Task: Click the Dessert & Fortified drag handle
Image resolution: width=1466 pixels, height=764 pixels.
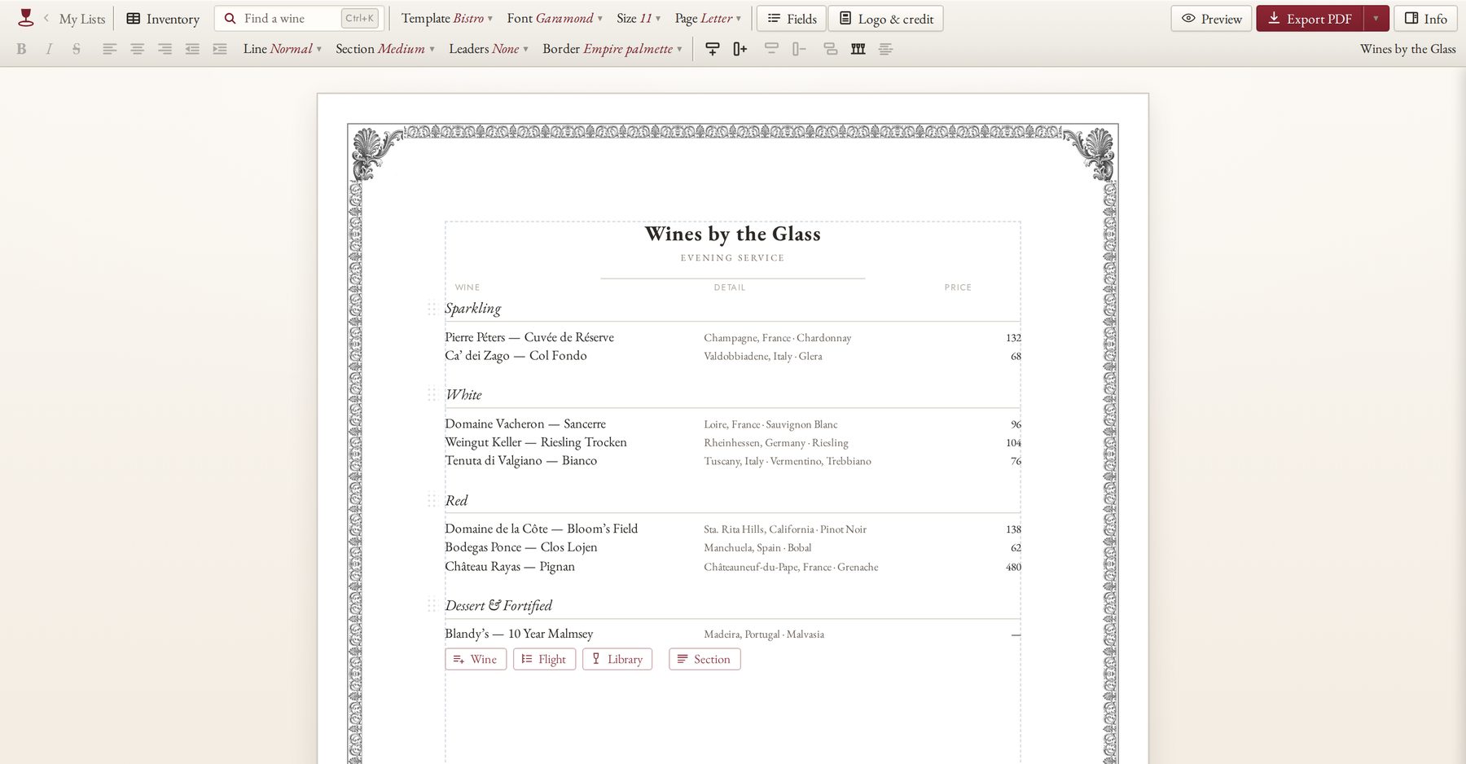Action: (x=432, y=606)
